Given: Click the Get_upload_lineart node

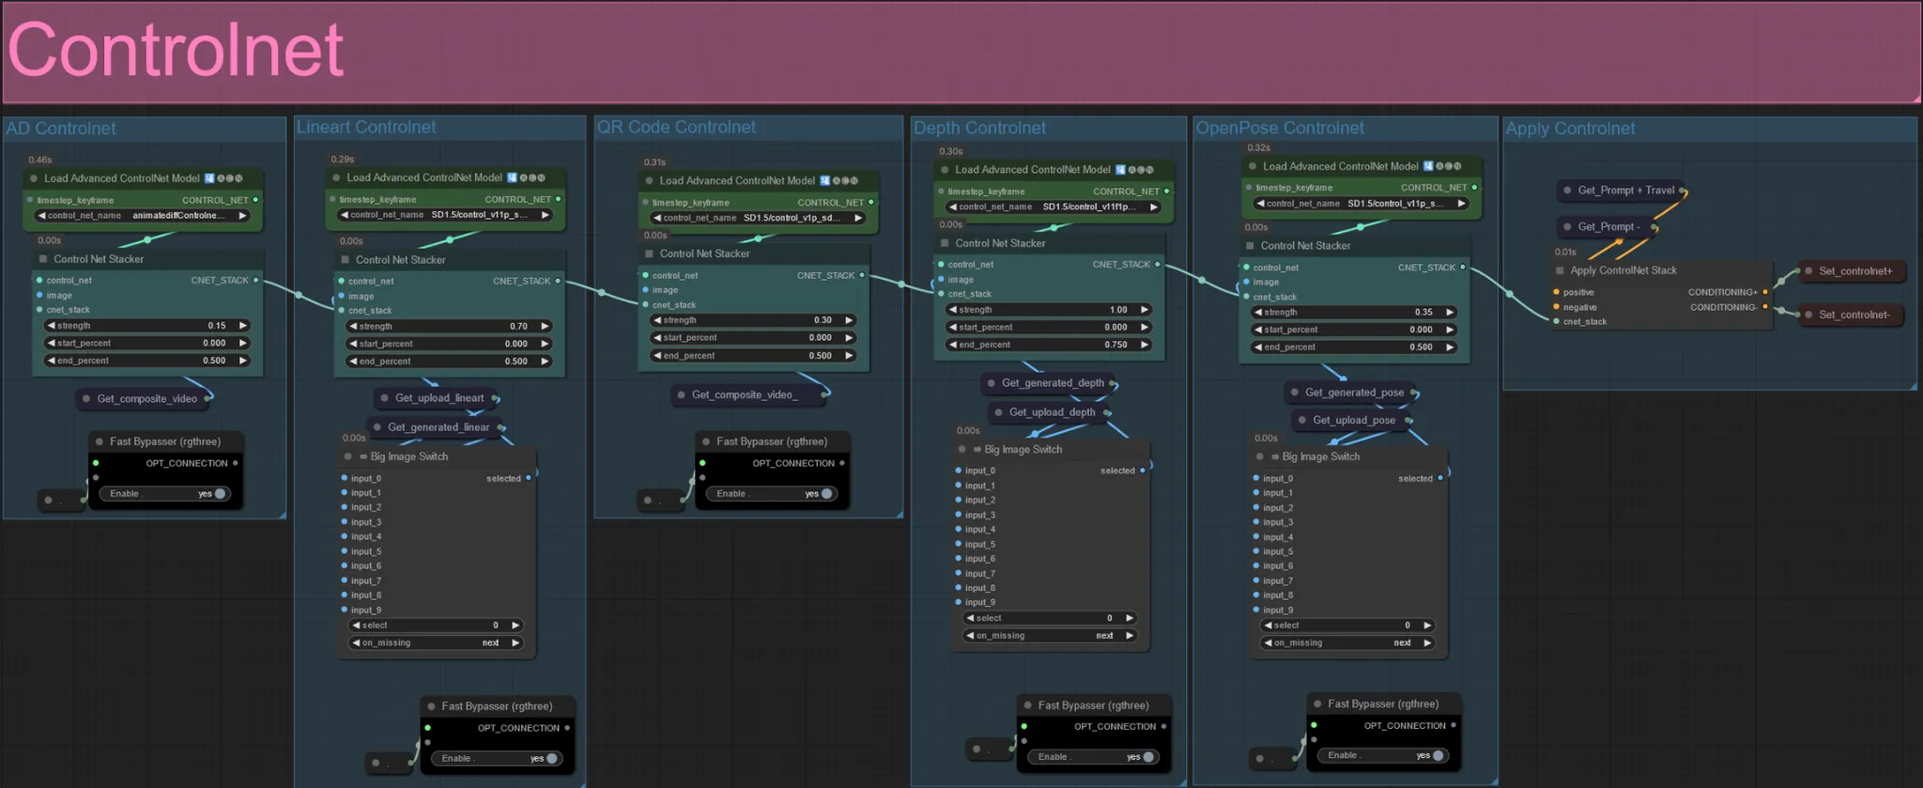Looking at the screenshot, I should click(x=438, y=398).
